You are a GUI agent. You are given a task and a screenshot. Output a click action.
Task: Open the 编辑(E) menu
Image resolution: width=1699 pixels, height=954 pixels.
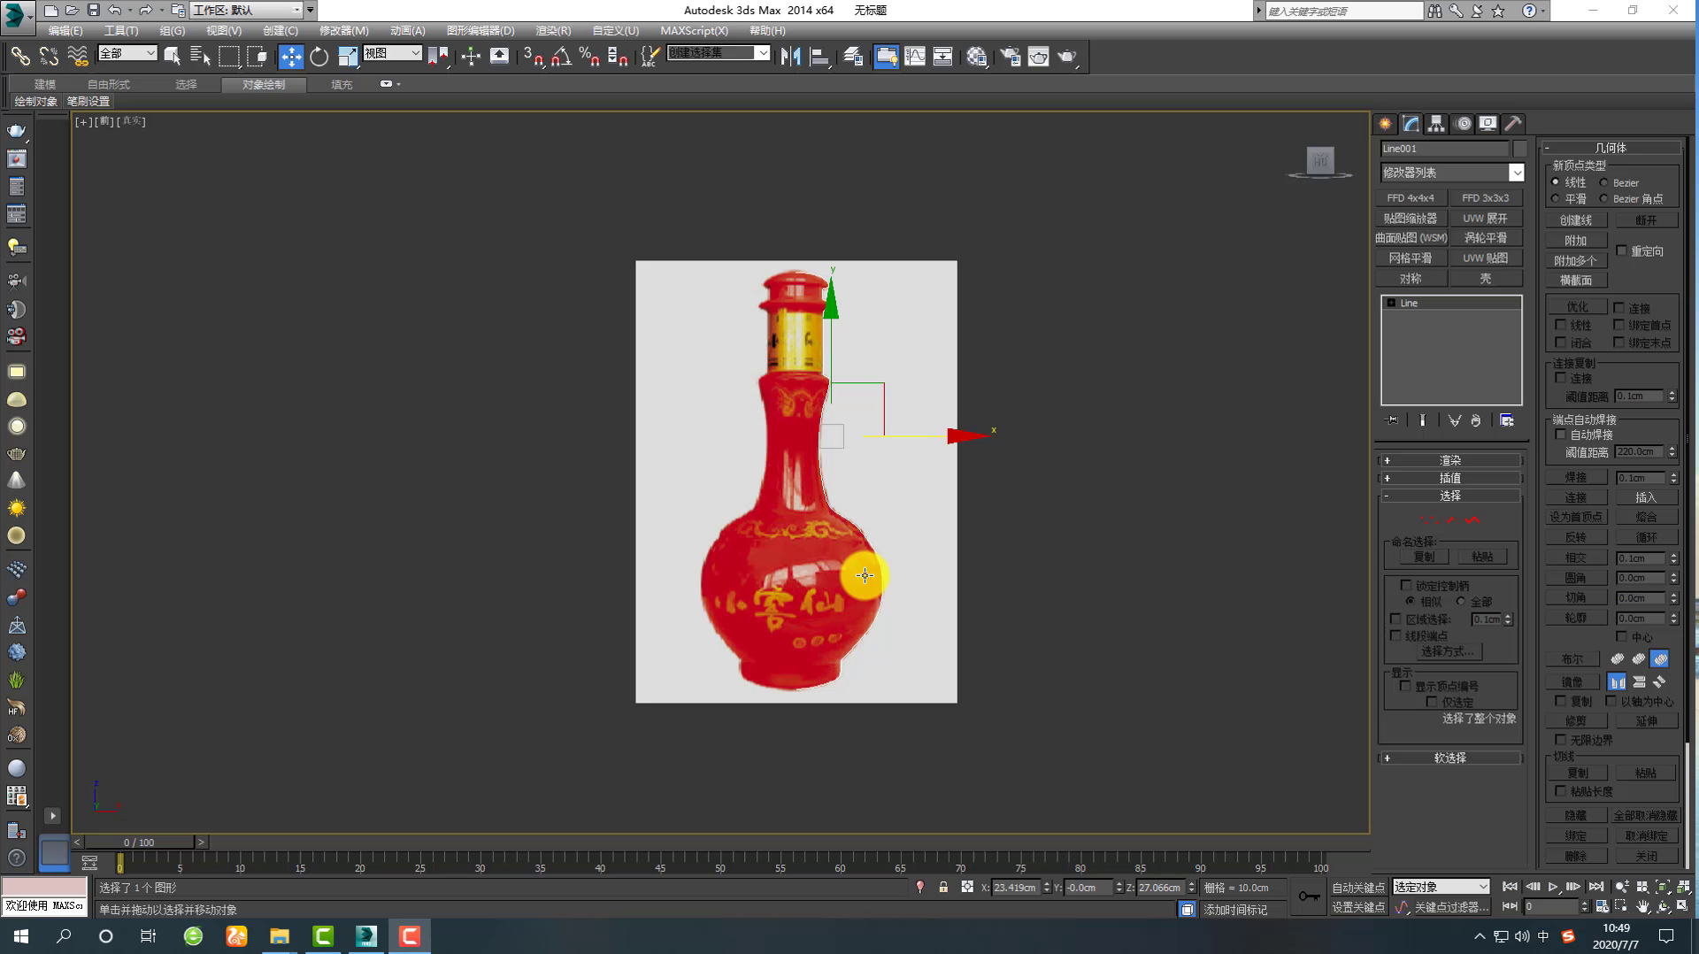pyautogui.click(x=65, y=30)
